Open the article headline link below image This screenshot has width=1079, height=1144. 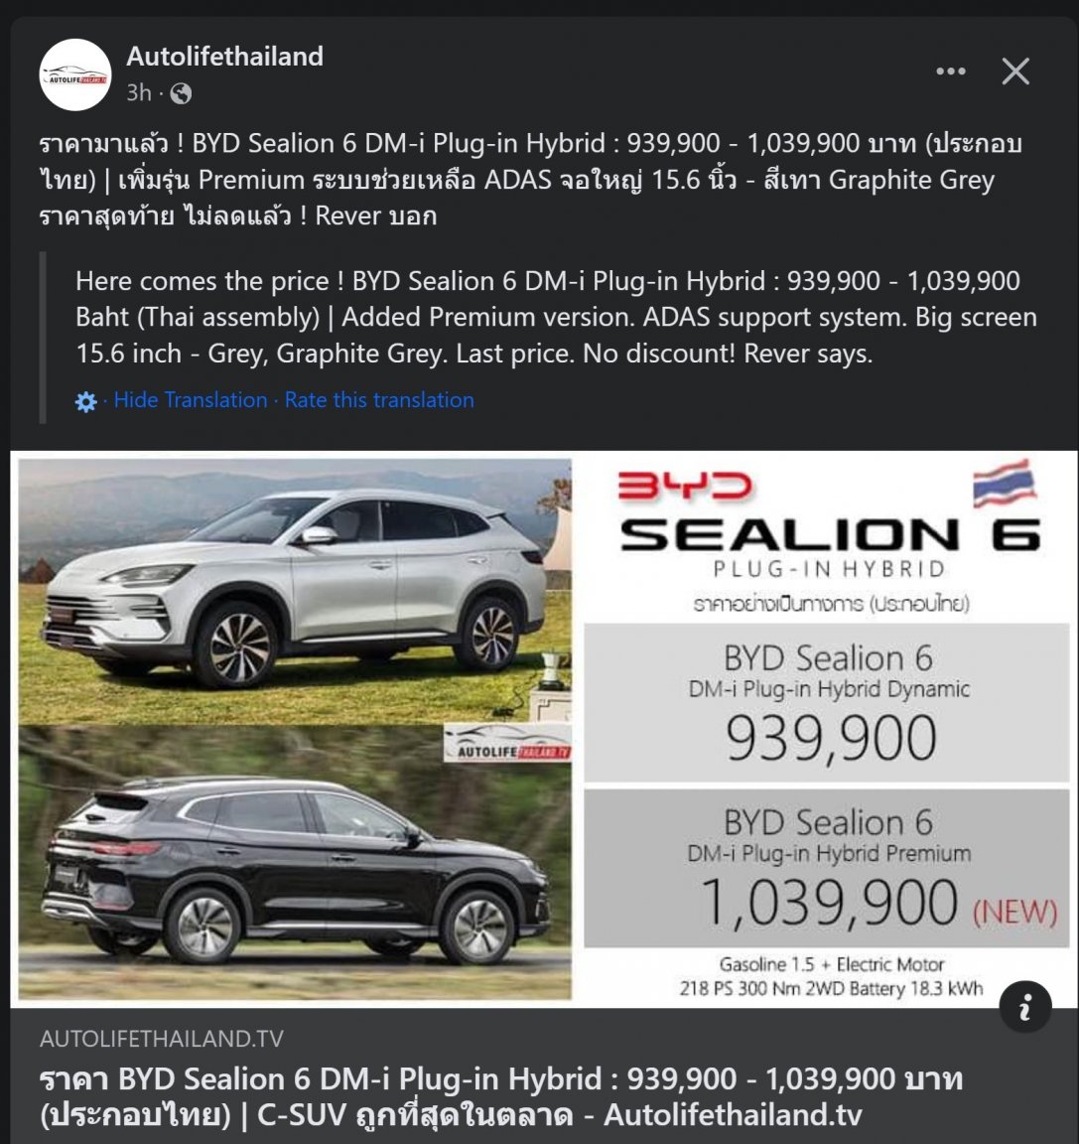501,1096
